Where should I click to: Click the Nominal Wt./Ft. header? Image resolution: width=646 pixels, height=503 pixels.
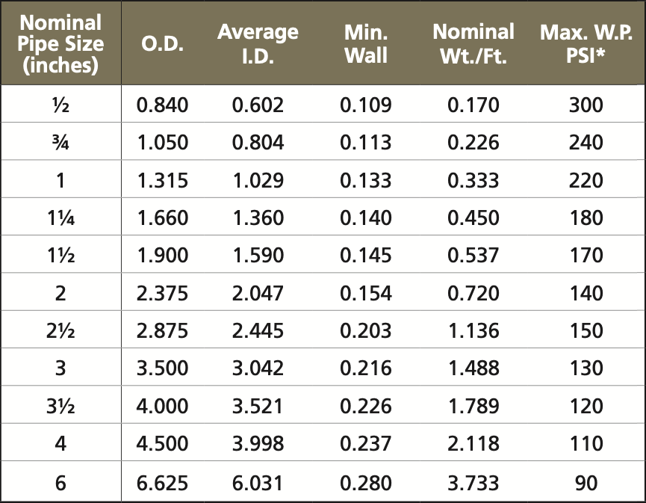[473, 44]
